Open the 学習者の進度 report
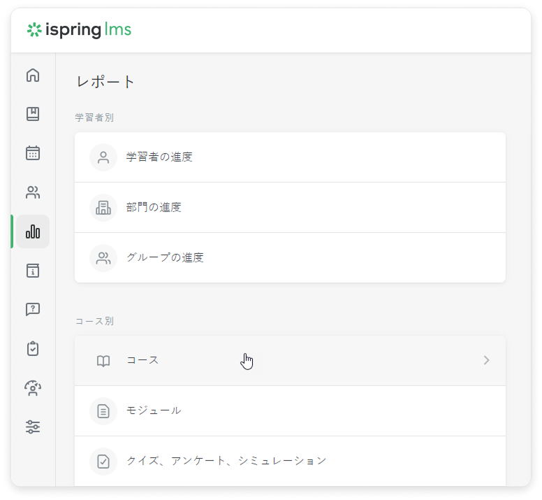Image resolution: width=542 pixels, height=500 pixels. pos(159,157)
